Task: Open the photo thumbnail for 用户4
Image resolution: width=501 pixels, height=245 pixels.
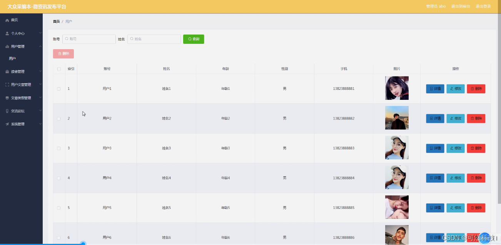Action: click(x=397, y=177)
